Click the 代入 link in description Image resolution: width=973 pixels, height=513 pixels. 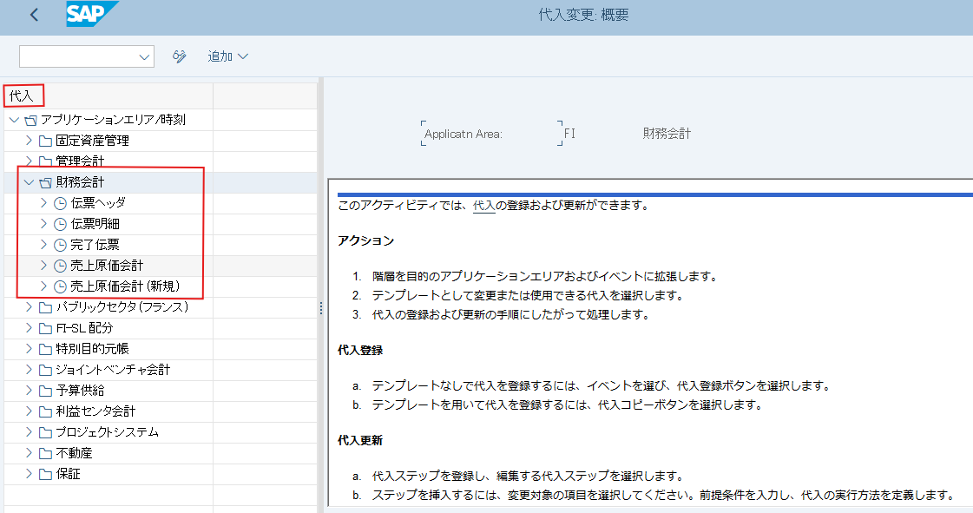[x=483, y=206]
